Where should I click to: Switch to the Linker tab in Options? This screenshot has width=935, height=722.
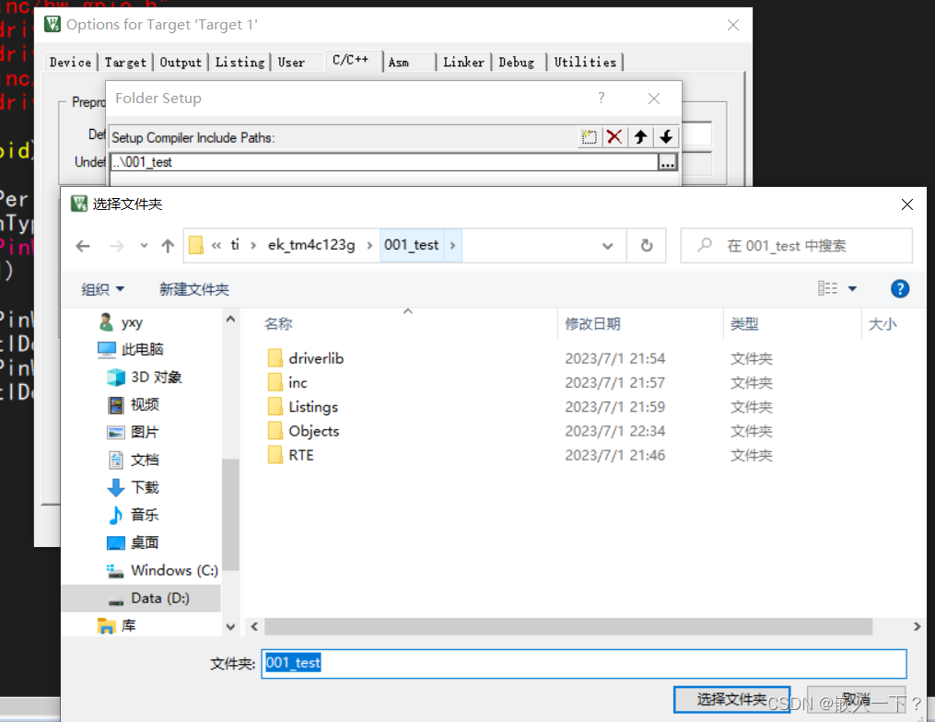pos(463,62)
